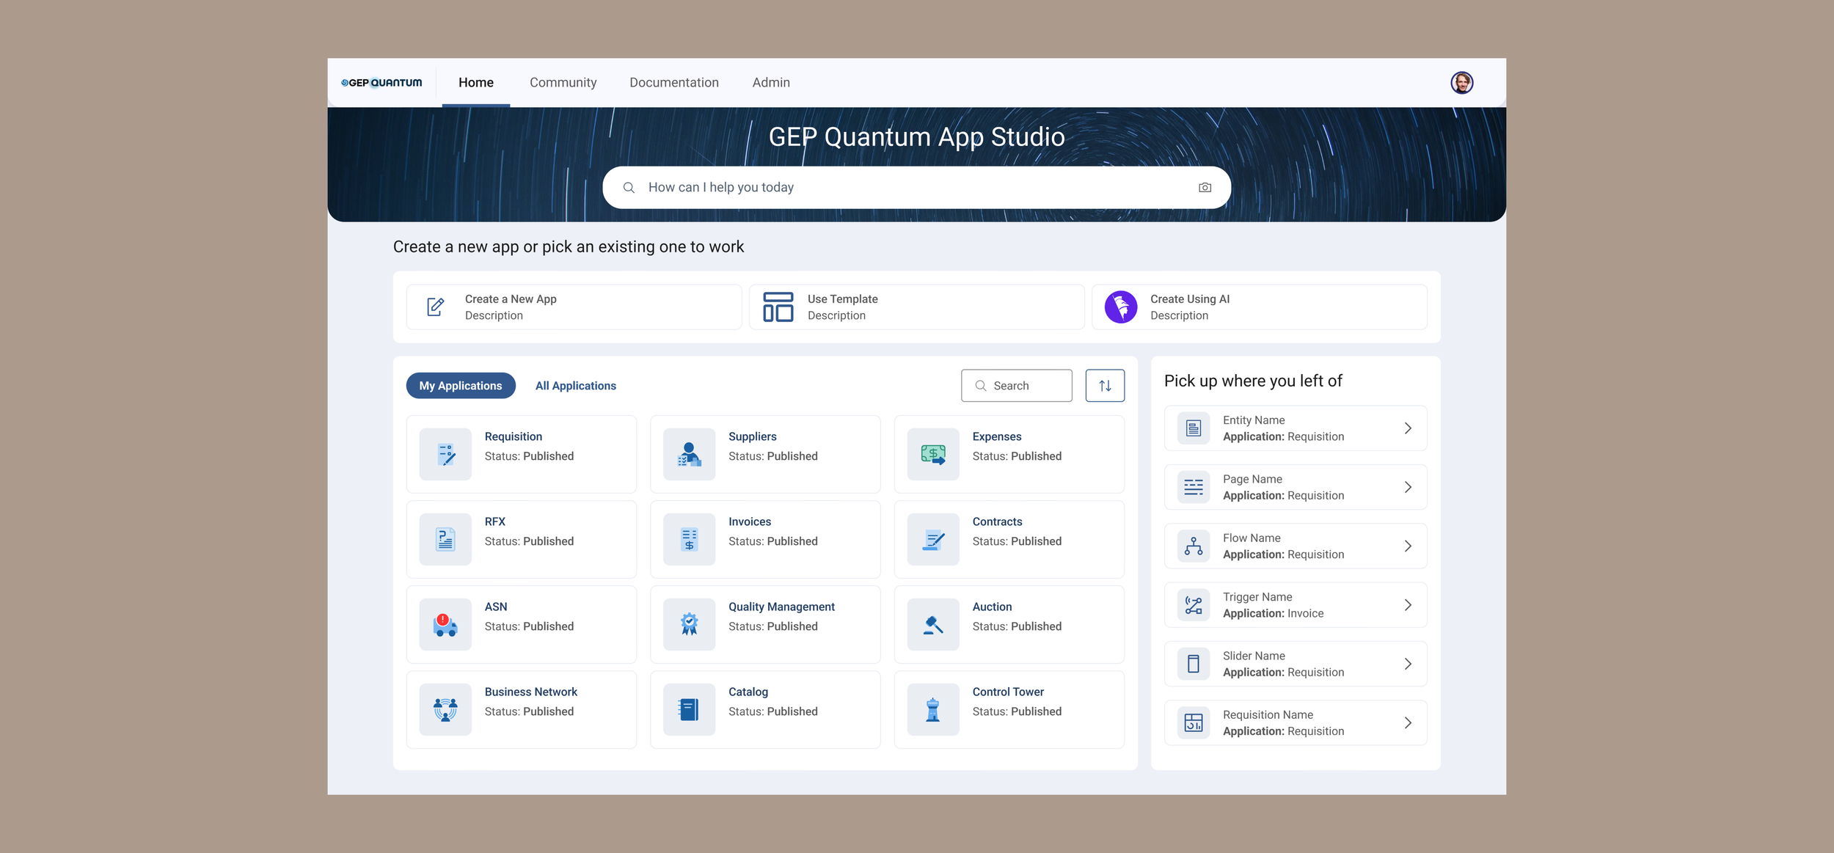Click the sort arrows button

click(1105, 386)
